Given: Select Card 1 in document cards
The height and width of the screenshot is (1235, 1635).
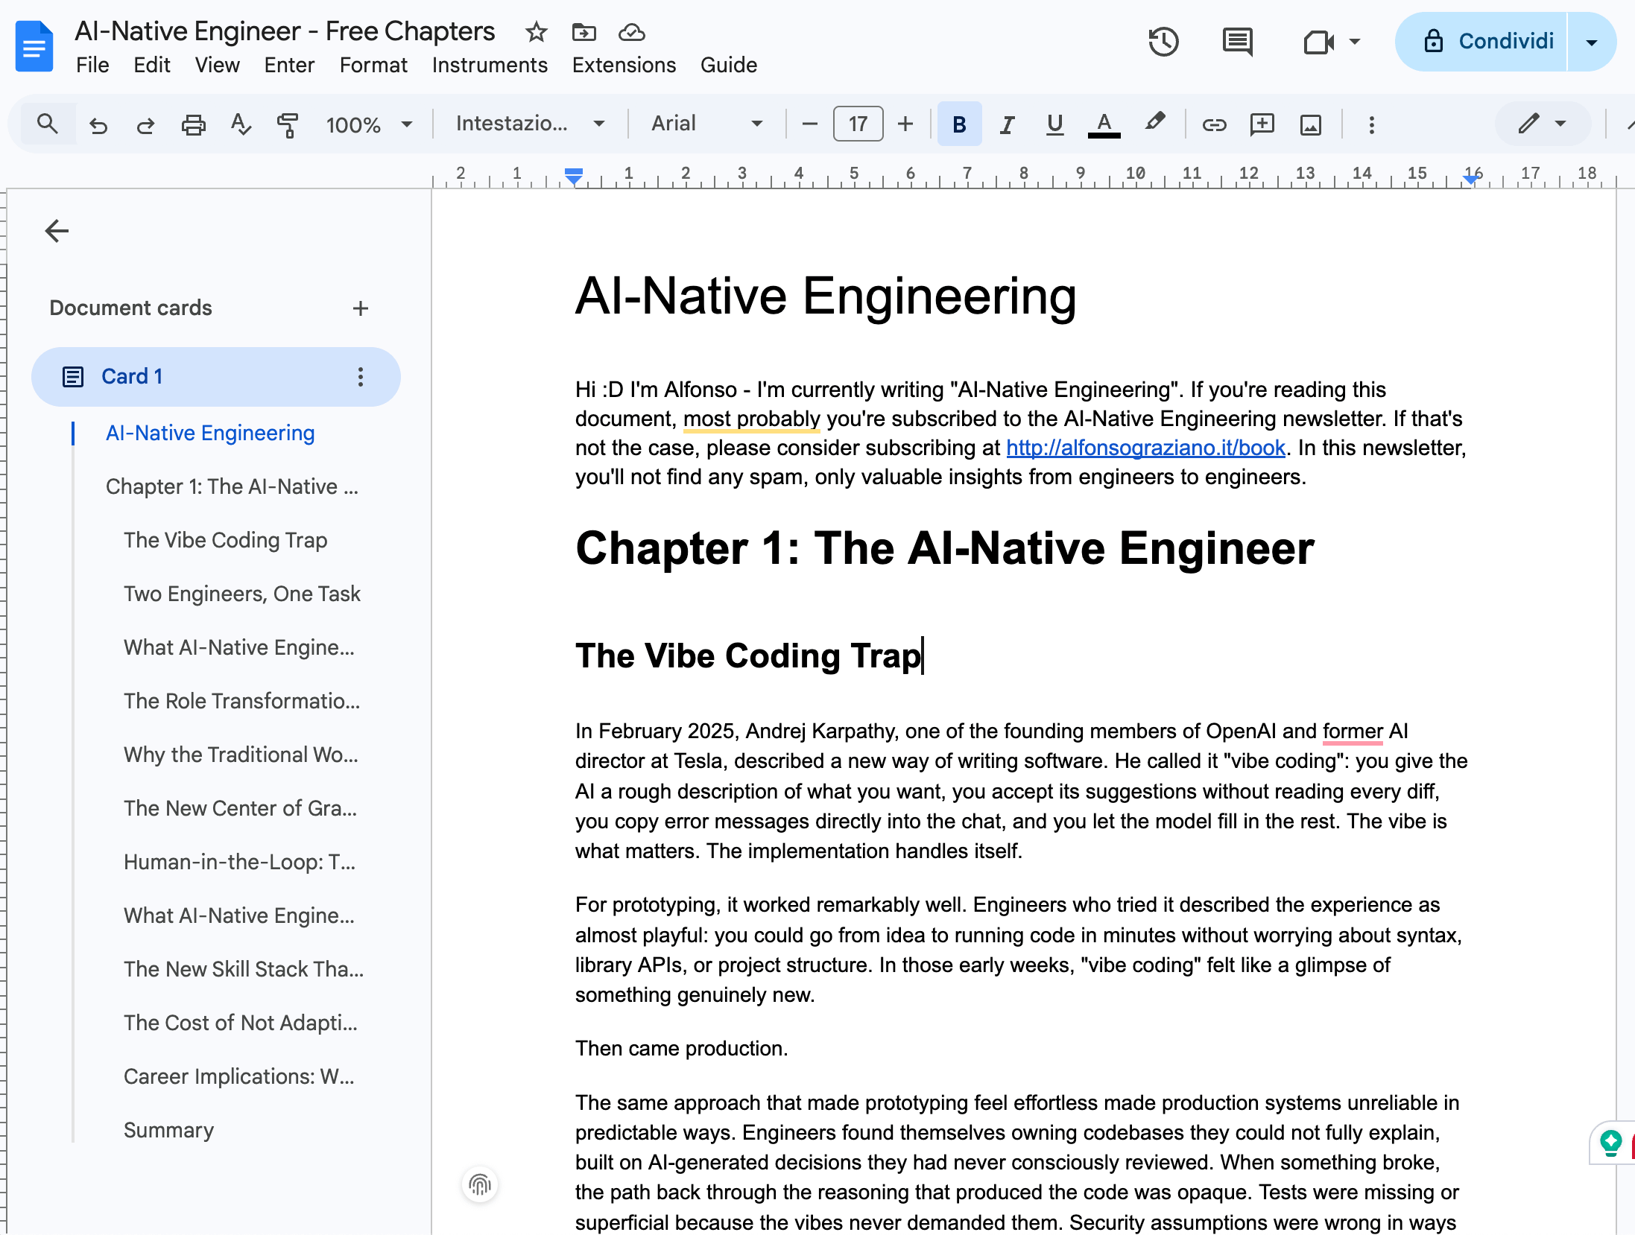Looking at the screenshot, I should (216, 377).
